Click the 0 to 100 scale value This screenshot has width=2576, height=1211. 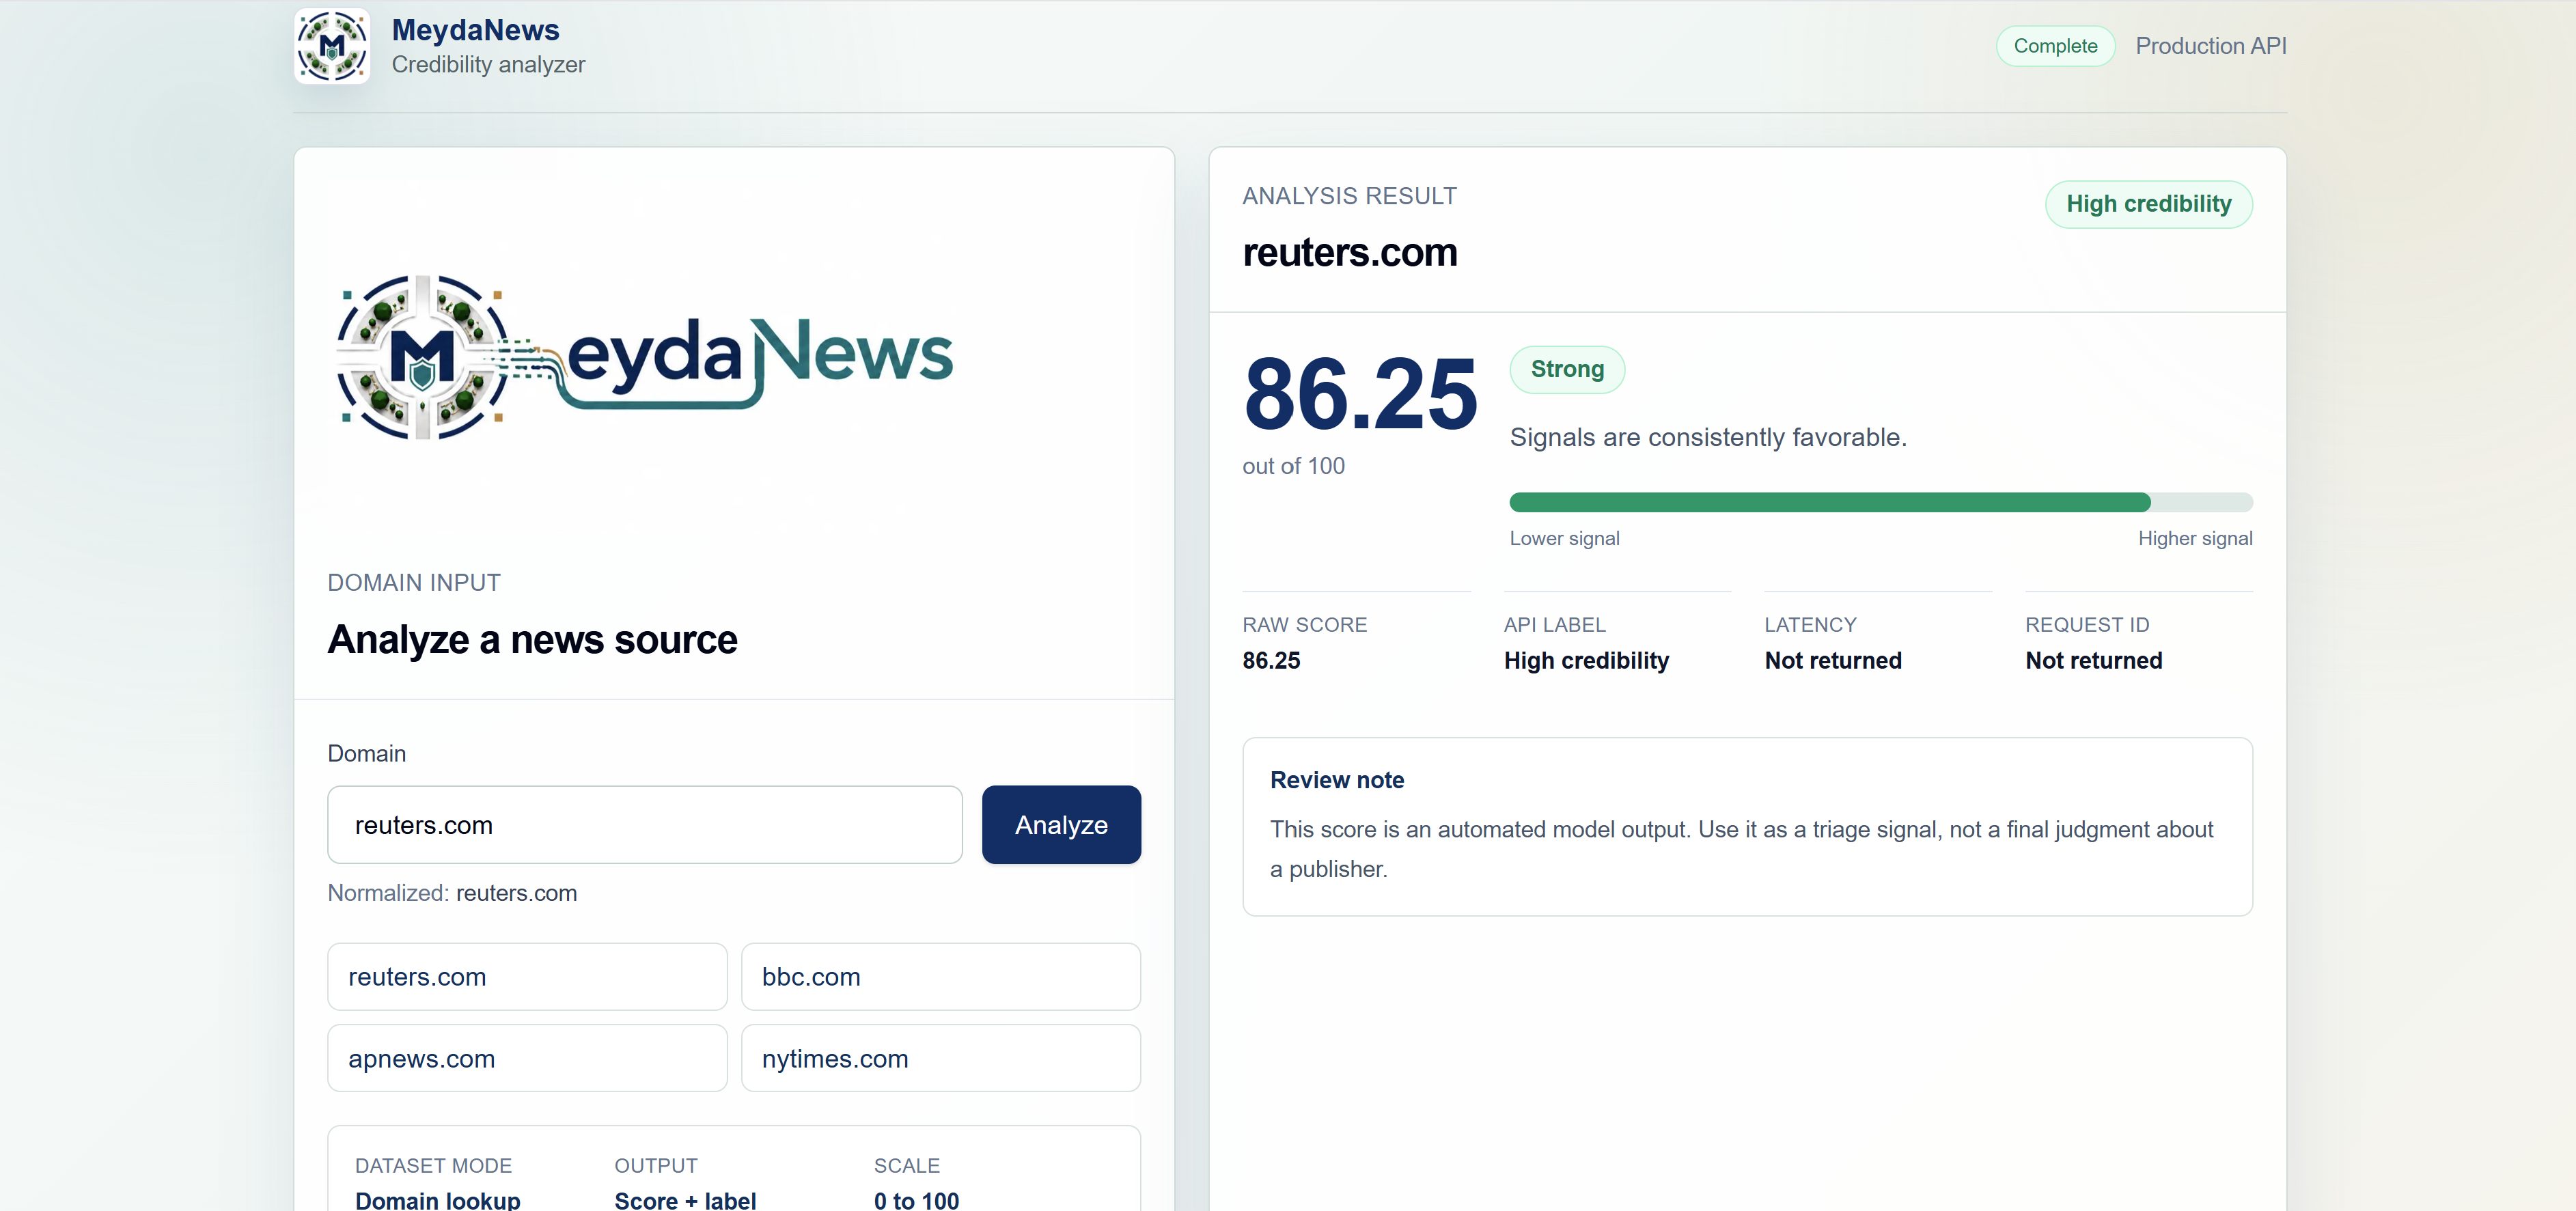[x=916, y=1200]
